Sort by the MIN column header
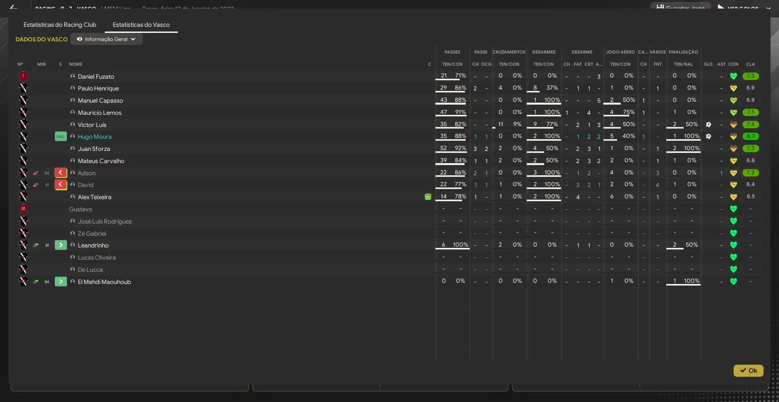 41,64
